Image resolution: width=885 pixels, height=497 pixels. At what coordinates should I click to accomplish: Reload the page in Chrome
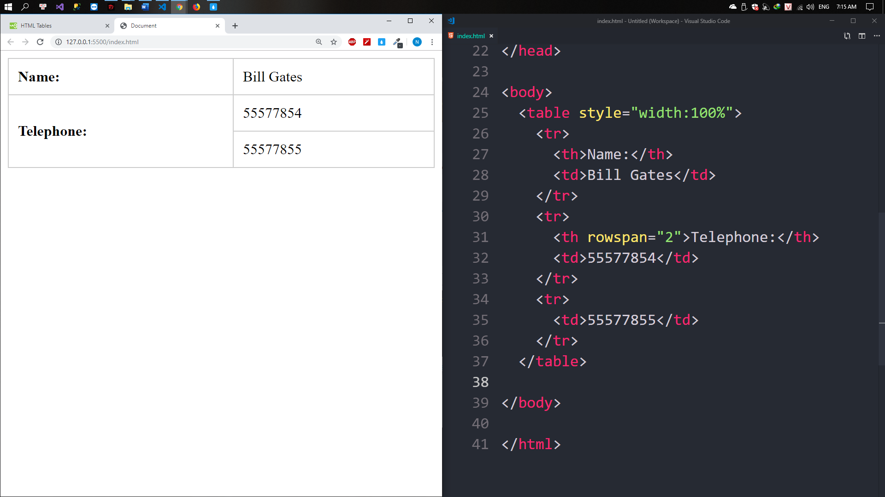tap(40, 42)
